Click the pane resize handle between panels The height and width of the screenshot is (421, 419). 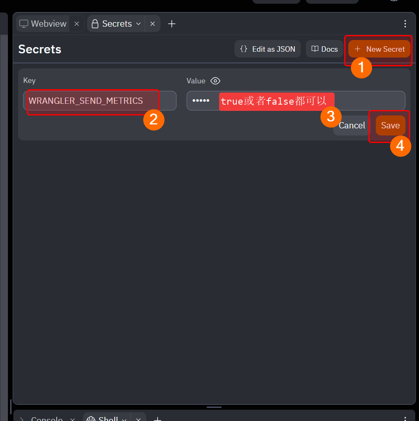point(214,407)
